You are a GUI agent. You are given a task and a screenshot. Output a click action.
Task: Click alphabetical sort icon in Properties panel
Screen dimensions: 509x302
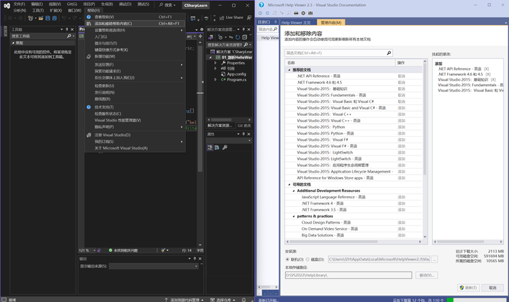(217, 148)
